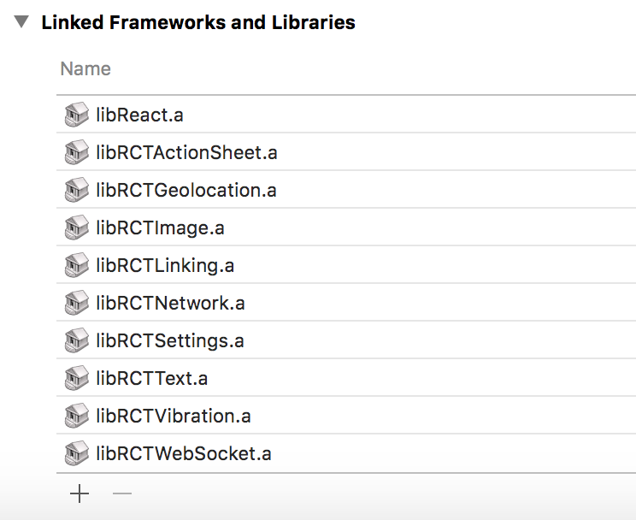Click the library icon beside libReact.a
Image resolution: width=636 pixels, height=520 pixels.
click(77, 115)
